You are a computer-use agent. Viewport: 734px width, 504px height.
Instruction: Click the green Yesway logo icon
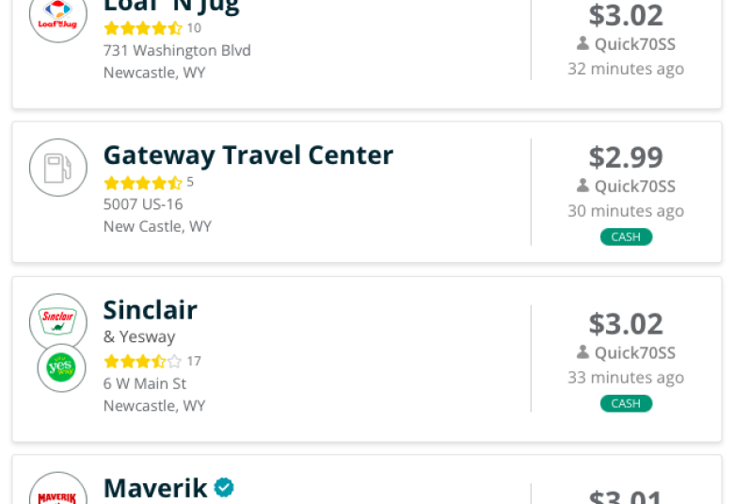(x=61, y=367)
